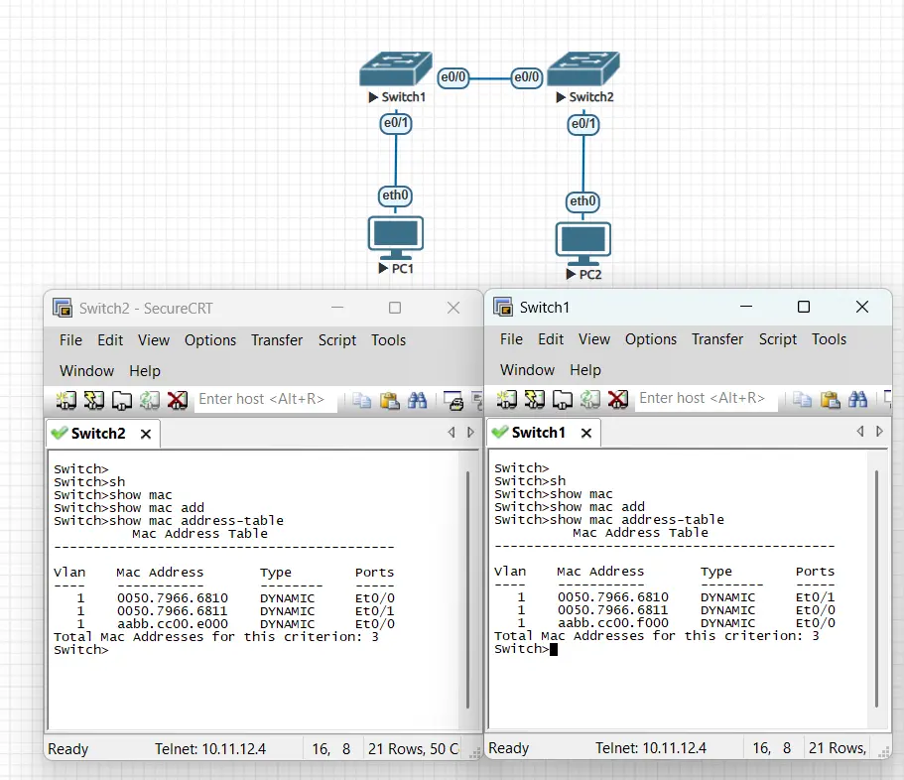Click Copy icon in Switch1 window toolbar

click(x=802, y=399)
